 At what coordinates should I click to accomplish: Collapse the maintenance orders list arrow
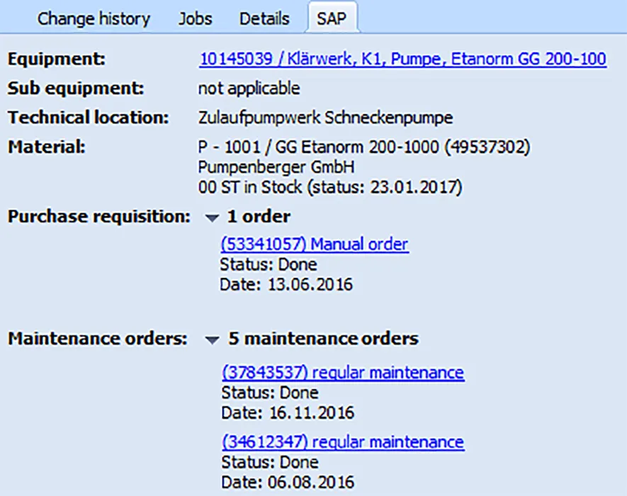210,340
